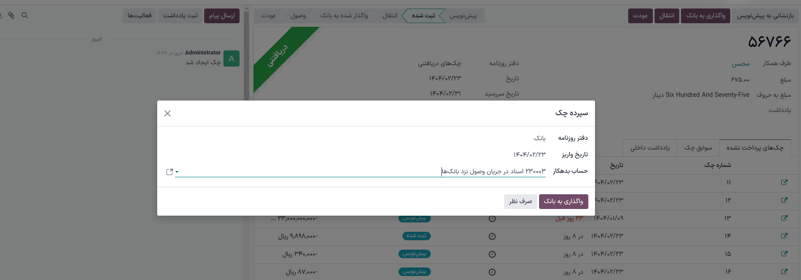Screen dimensions: 801x280
Task: Open external link for حساب بدهکار account
Action: [170, 172]
